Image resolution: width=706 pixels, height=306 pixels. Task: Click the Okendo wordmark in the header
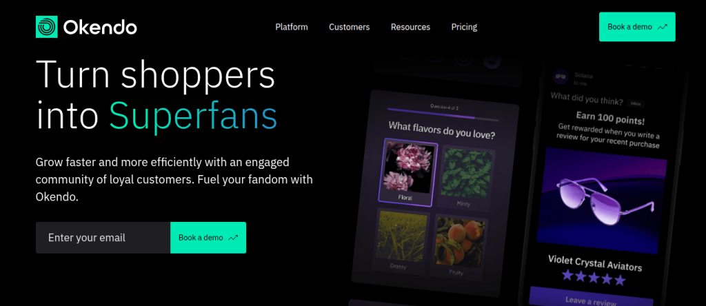coord(100,28)
